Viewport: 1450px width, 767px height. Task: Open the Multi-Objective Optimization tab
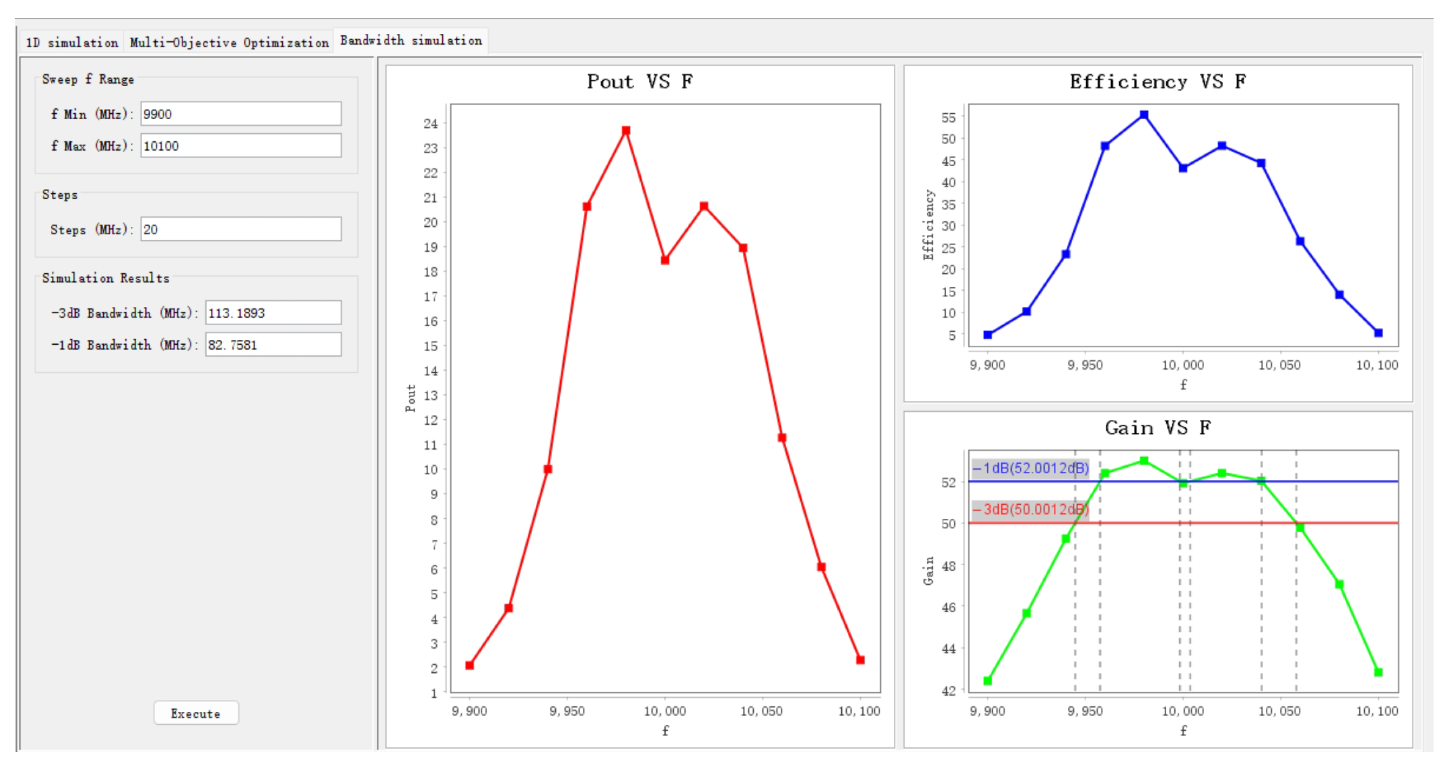pyautogui.click(x=229, y=43)
